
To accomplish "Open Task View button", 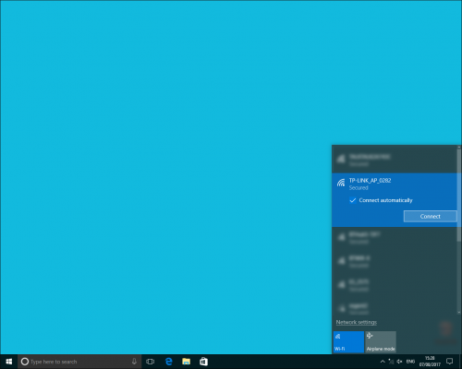I will pos(151,362).
